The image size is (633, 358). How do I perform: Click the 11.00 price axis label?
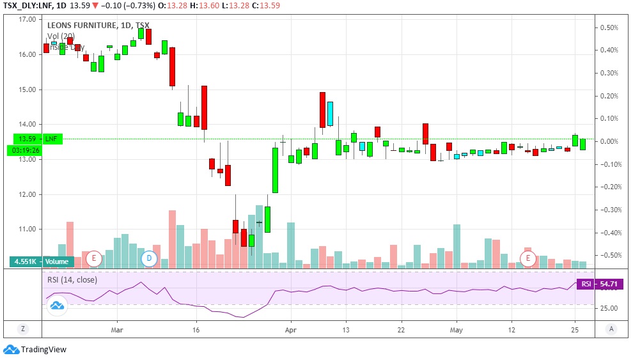click(27, 229)
